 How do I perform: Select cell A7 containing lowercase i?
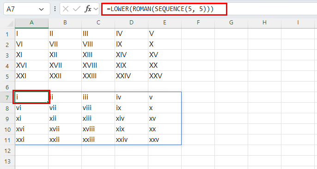click(x=32, y=97)
